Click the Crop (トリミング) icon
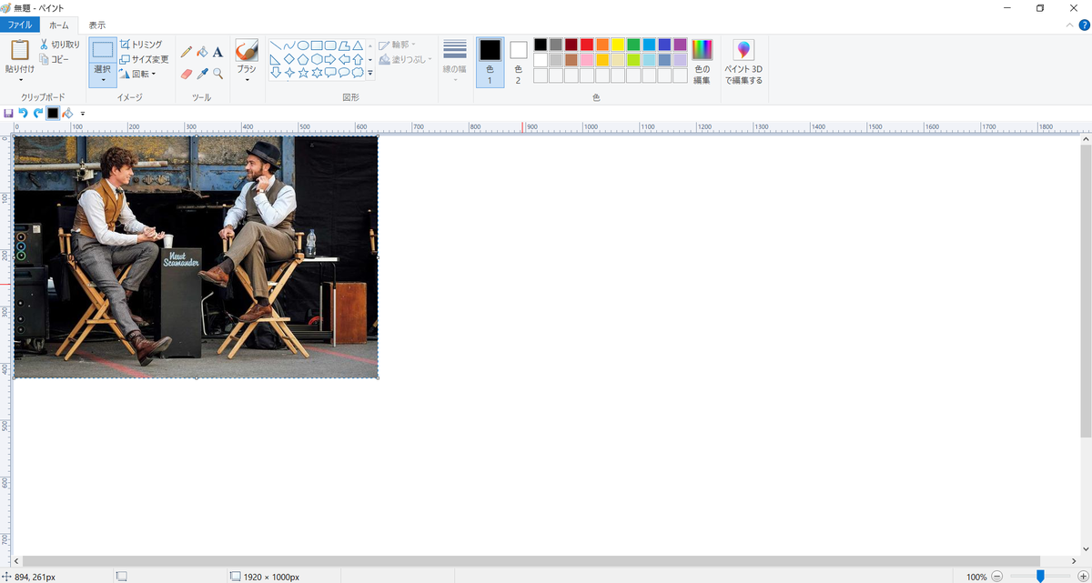This screenshot has width=1092, height=583. point(125,43)
